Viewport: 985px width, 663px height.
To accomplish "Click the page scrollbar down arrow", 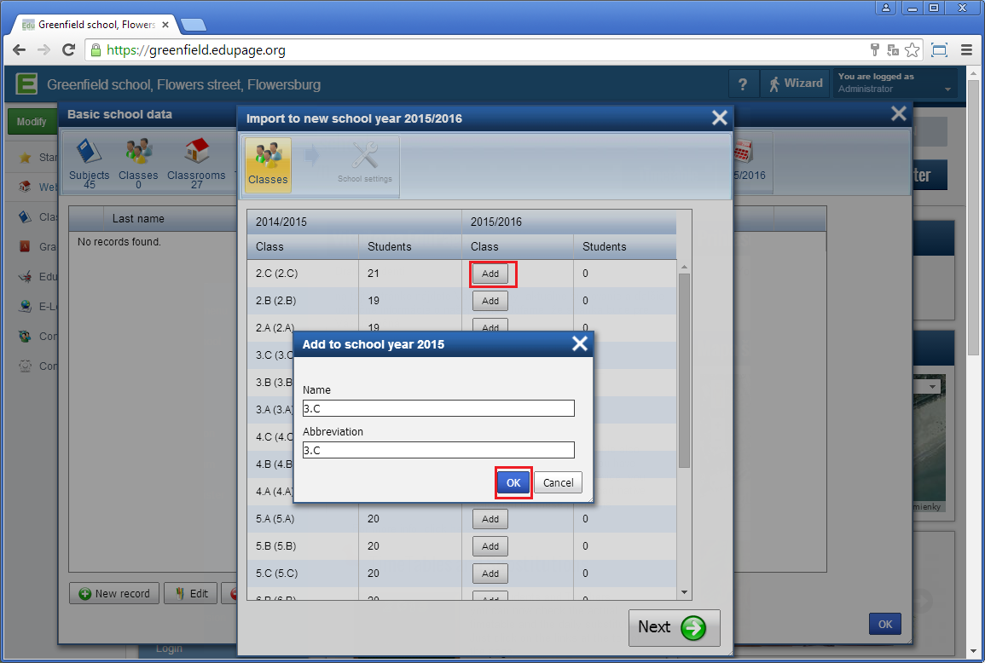I will click(973, 652).
